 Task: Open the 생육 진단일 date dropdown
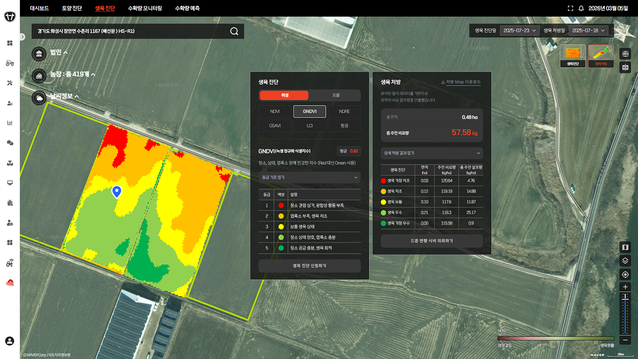tap(519, 30)
